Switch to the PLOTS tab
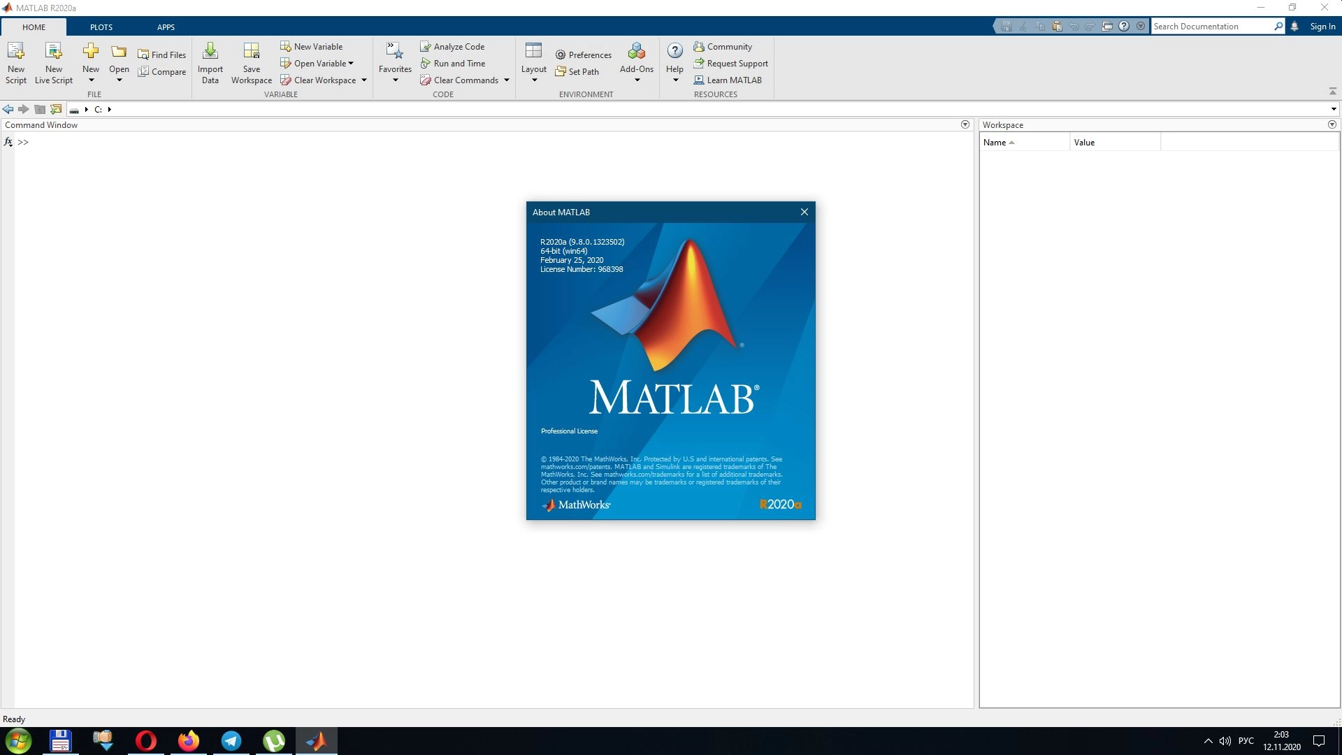This screenshot has height=755, width=1342. 101,27
